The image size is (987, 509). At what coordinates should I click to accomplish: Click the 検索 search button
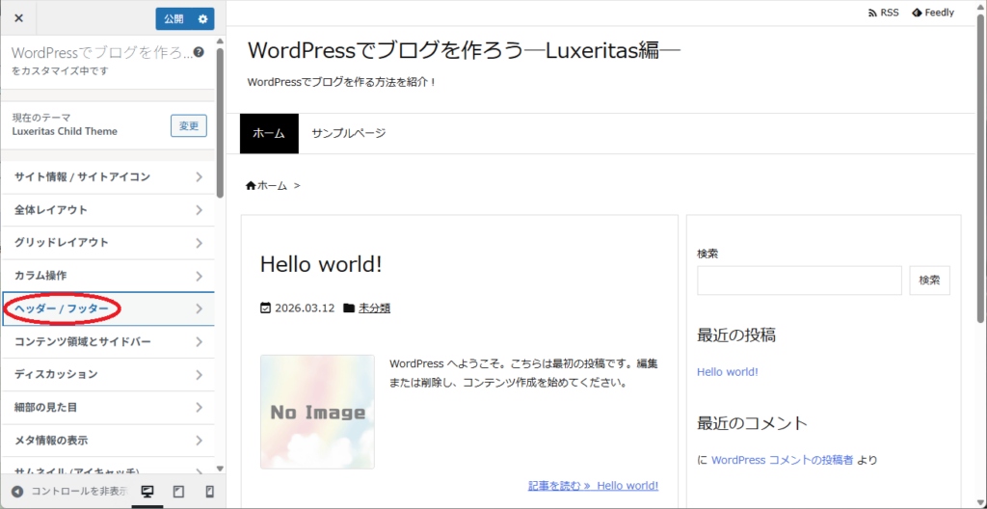(930, 281)
